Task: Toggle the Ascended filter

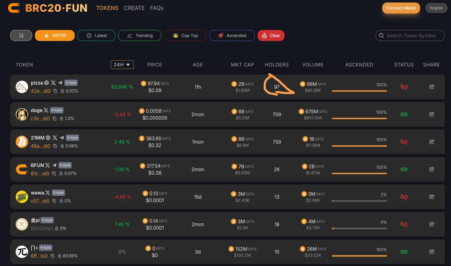Action: pos(232,35)
